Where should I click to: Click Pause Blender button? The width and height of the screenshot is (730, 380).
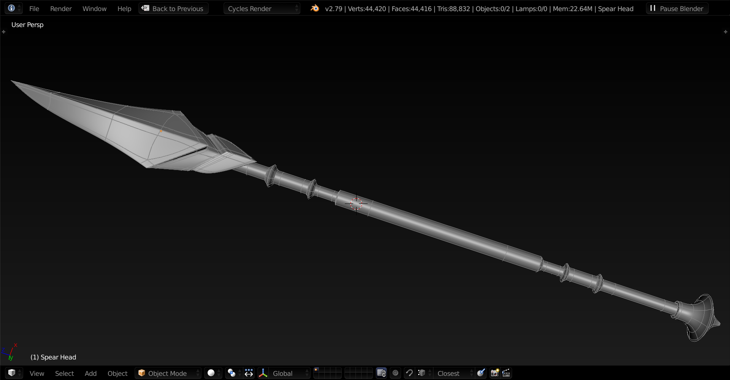677,8
